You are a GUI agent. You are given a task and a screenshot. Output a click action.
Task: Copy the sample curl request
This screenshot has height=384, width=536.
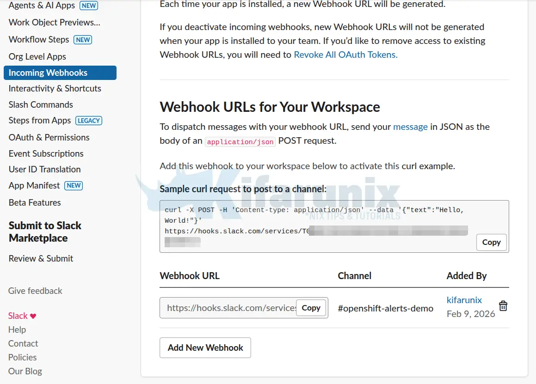point(491,242)
